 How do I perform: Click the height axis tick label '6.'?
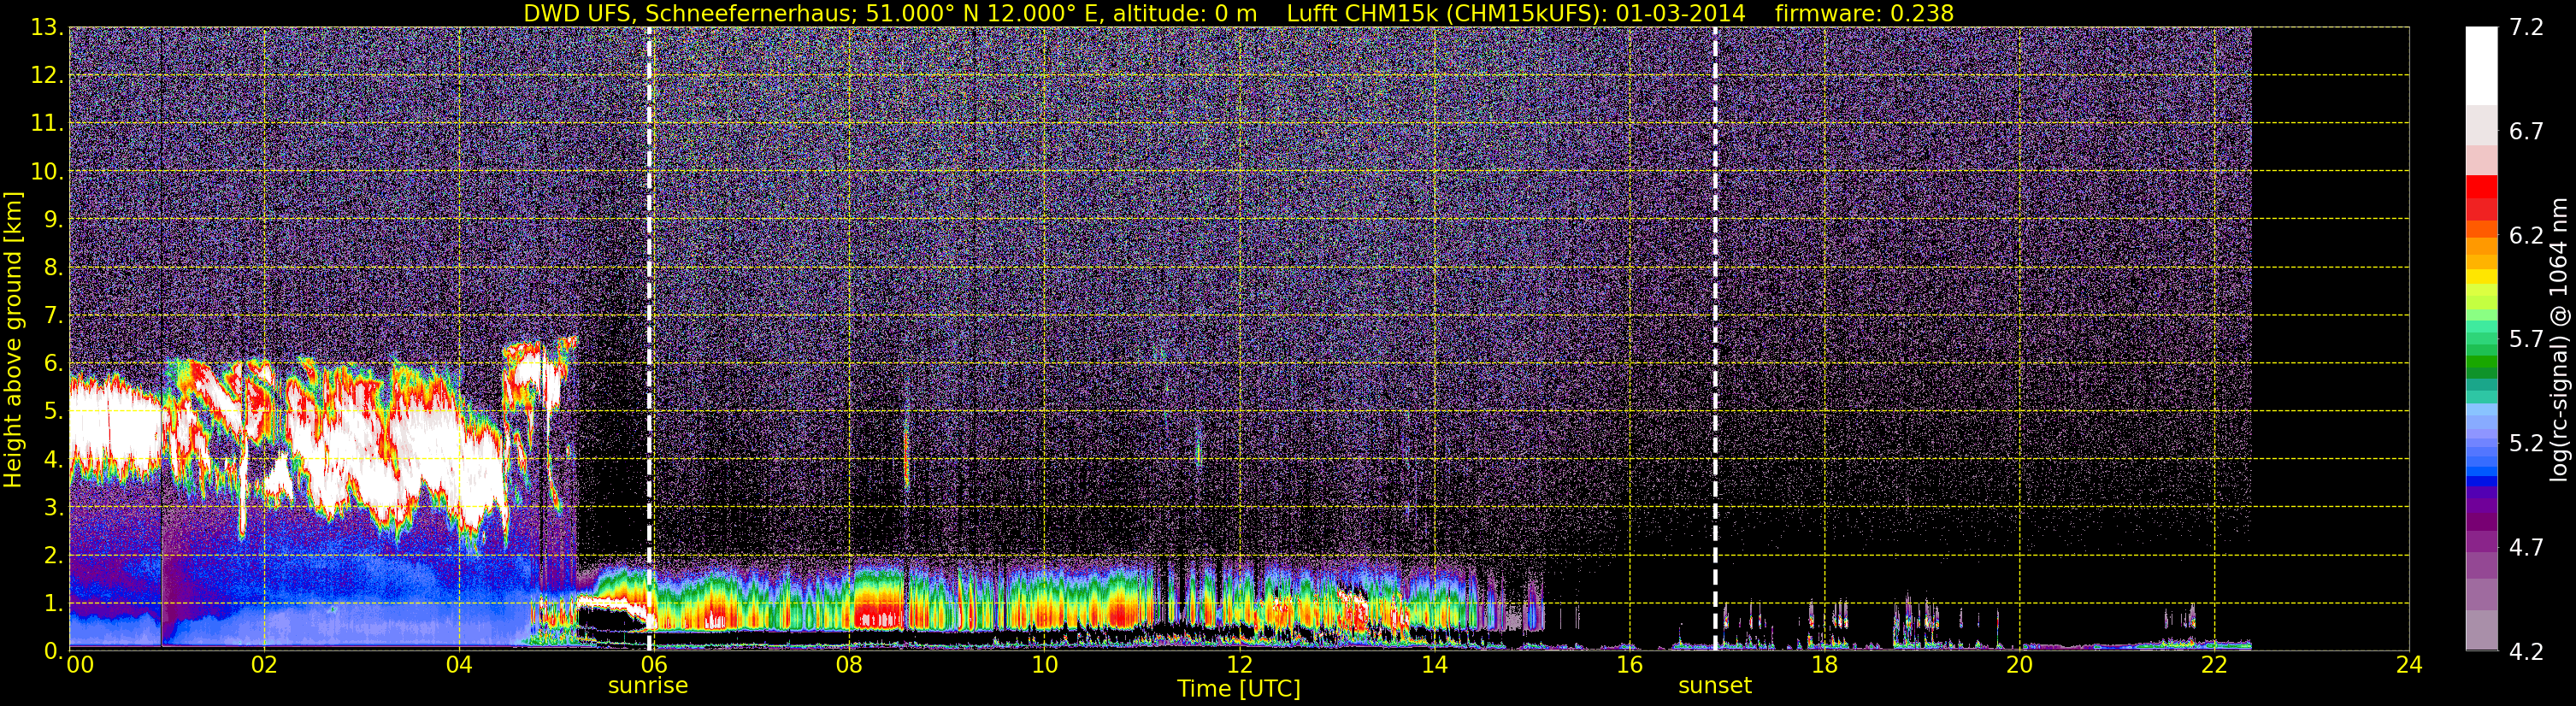(54, 364)
